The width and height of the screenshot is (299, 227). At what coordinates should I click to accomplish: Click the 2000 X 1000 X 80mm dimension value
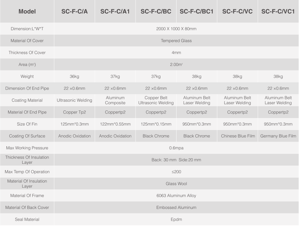[177, 29]
